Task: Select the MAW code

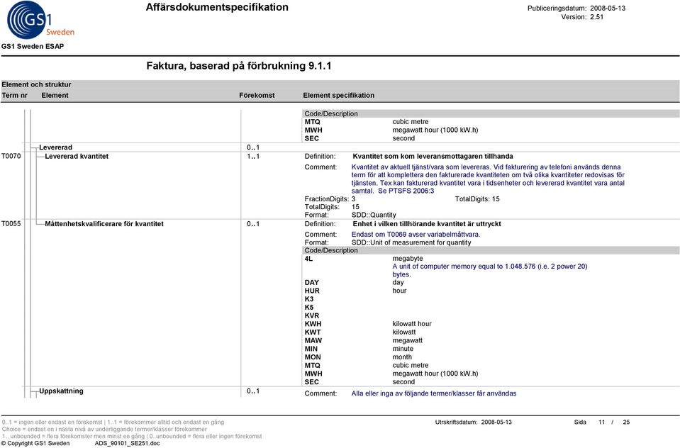Action: coord(313,340)
